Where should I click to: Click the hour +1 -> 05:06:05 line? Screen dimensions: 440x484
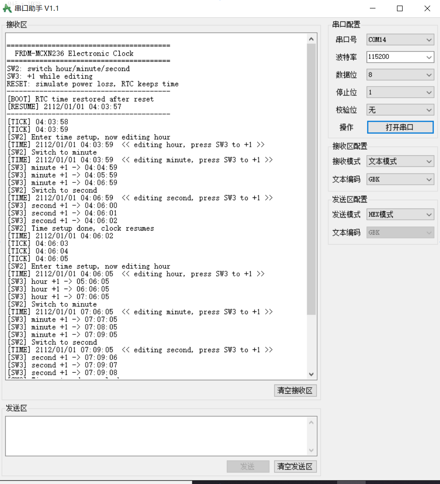[x=58, y=282]
